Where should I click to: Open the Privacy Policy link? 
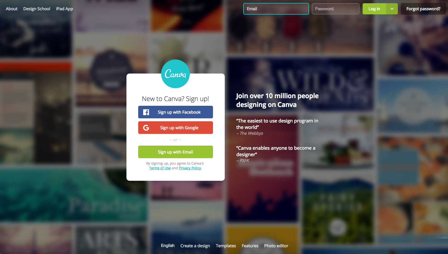(190, 168)
